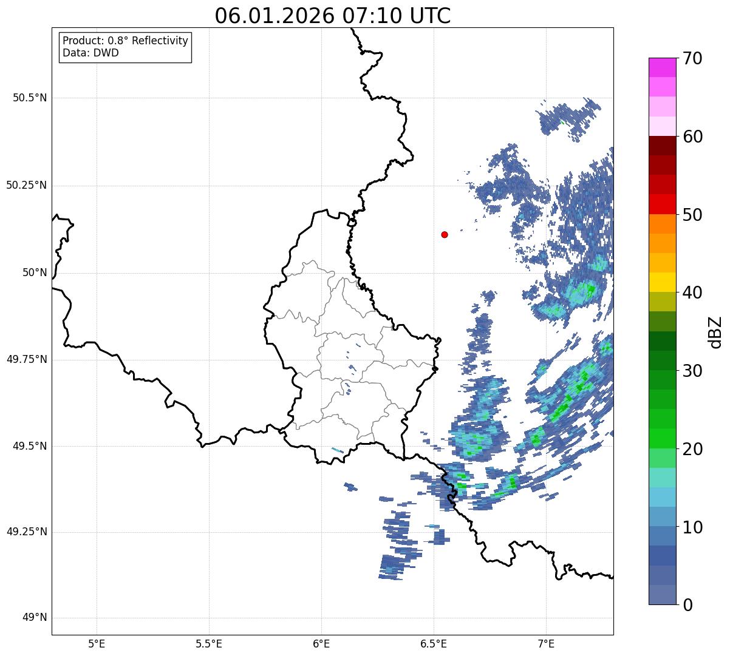Viewport: 730px width, 656px height.
Task: Click the 6.5°E longitude label
Action: click(x=434, y=643)
